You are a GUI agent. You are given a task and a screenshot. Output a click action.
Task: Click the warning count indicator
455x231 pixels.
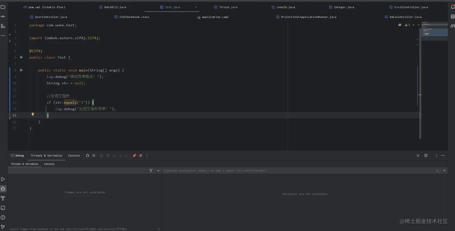pos(407,25)
